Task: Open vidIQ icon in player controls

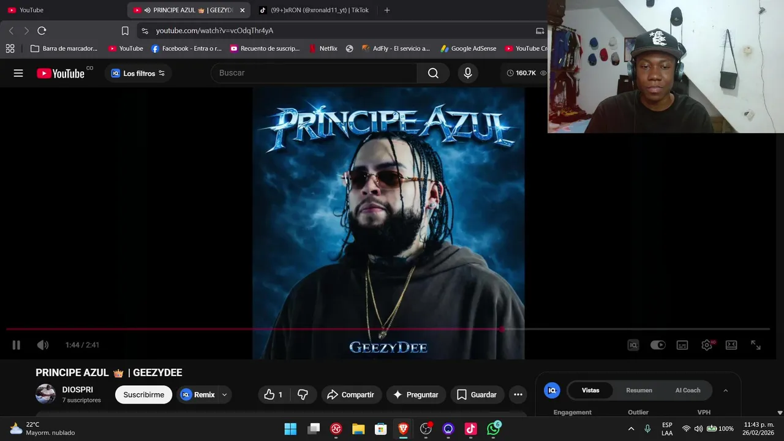Action: pyautogui.click(x=633, y=345)
